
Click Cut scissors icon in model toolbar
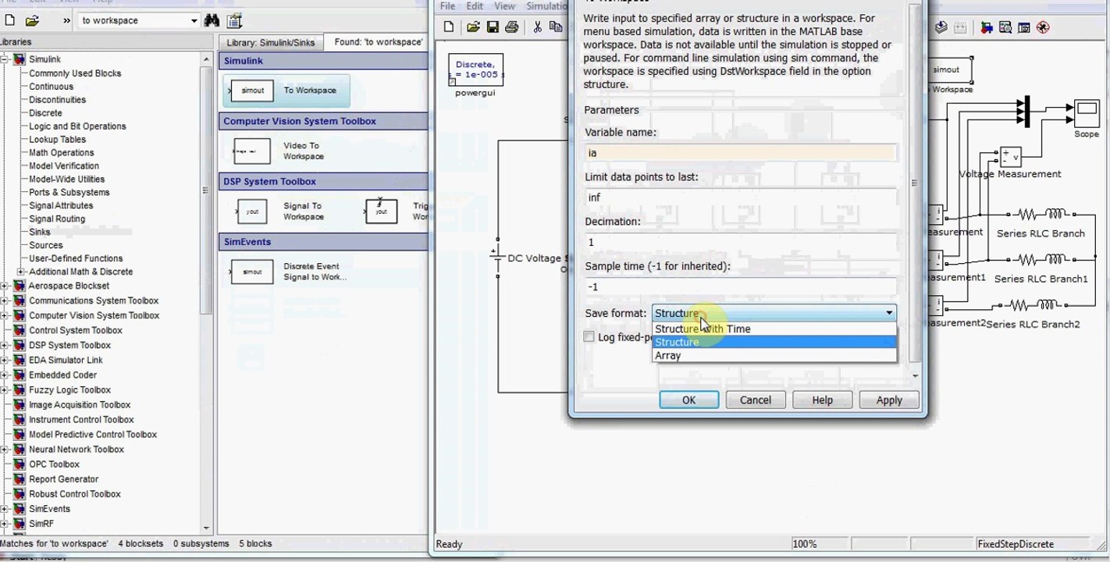(x=537, y=27)
